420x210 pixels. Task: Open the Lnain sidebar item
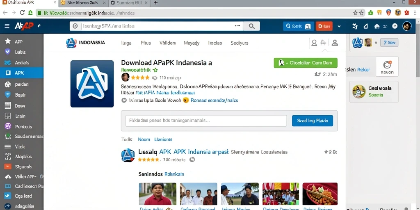[21, 116]
